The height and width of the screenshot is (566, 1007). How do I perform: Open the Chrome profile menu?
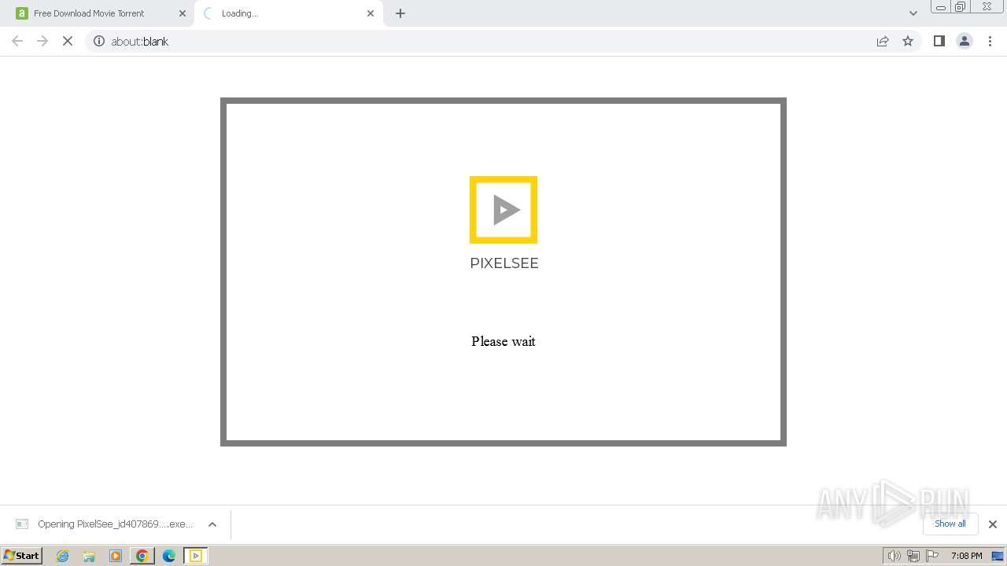tap(965, 41)
